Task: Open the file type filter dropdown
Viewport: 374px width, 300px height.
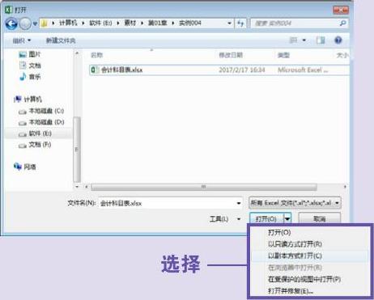Action: pyautogui.click(x=295, y=203)
